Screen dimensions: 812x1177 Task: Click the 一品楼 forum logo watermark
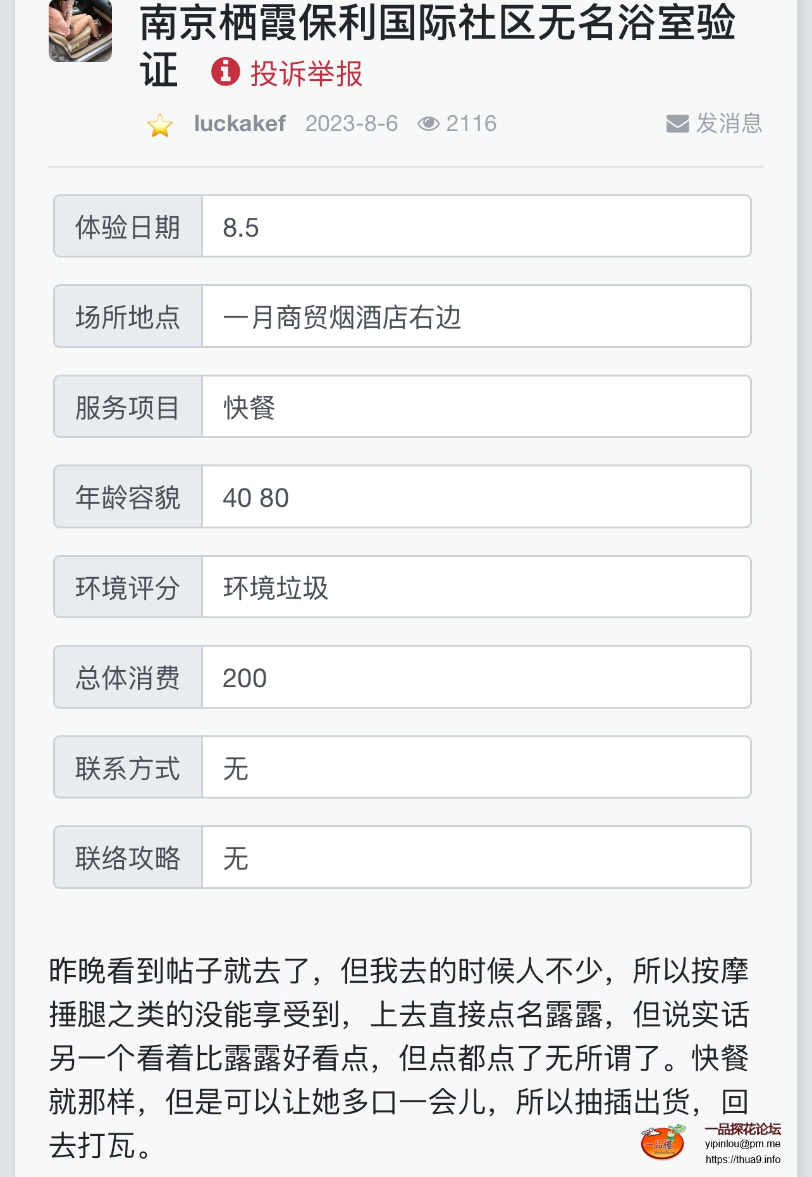pos(663,1143)
